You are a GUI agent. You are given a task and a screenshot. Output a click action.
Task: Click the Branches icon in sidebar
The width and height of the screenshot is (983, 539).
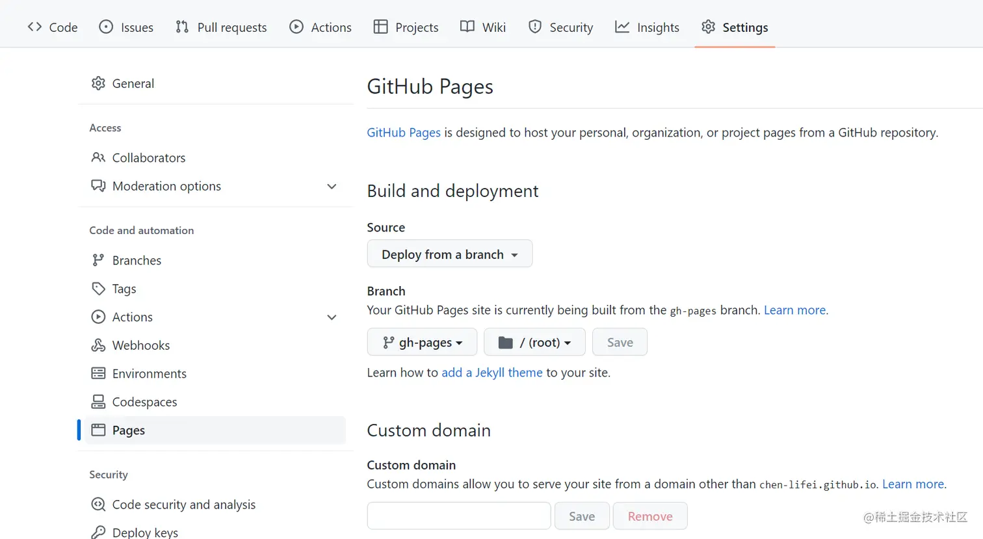tap(98, 260)
